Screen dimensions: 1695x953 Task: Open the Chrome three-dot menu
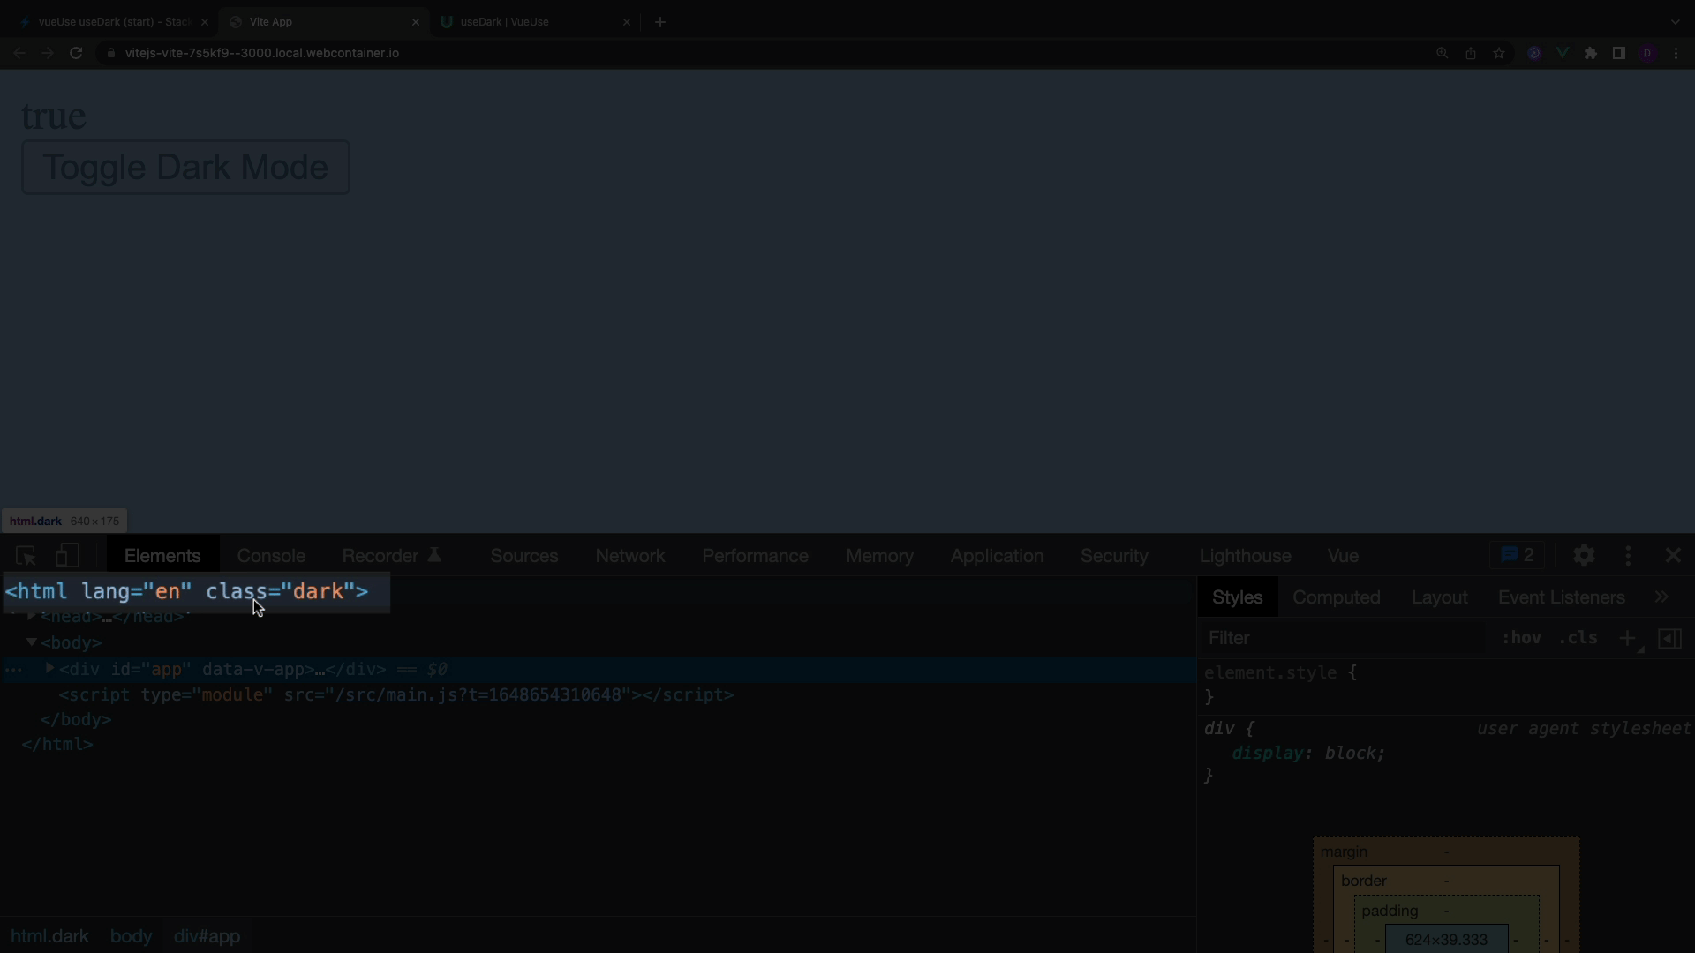(1676, 54)
